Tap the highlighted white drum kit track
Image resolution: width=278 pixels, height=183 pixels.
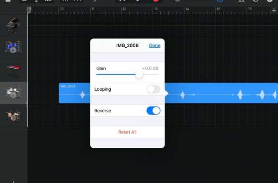(13, 93)
